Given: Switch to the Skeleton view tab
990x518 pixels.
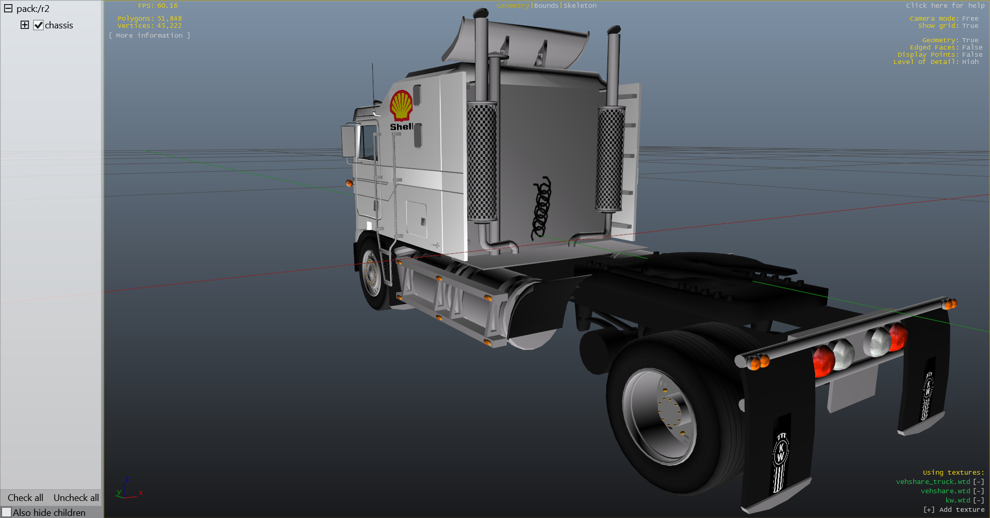Looking at the screenshot, I should tap(580, 5).
